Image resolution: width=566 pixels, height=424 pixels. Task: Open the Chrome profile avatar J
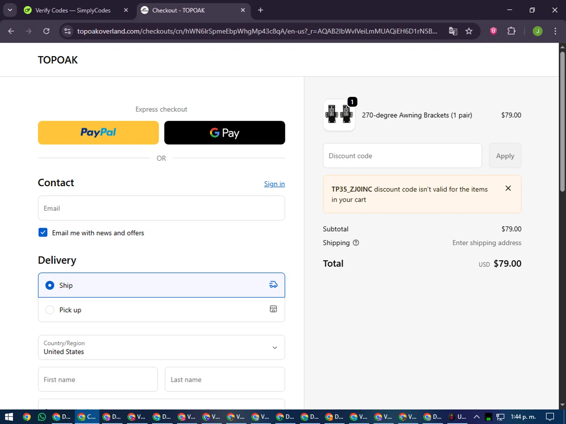coord(538,31)
